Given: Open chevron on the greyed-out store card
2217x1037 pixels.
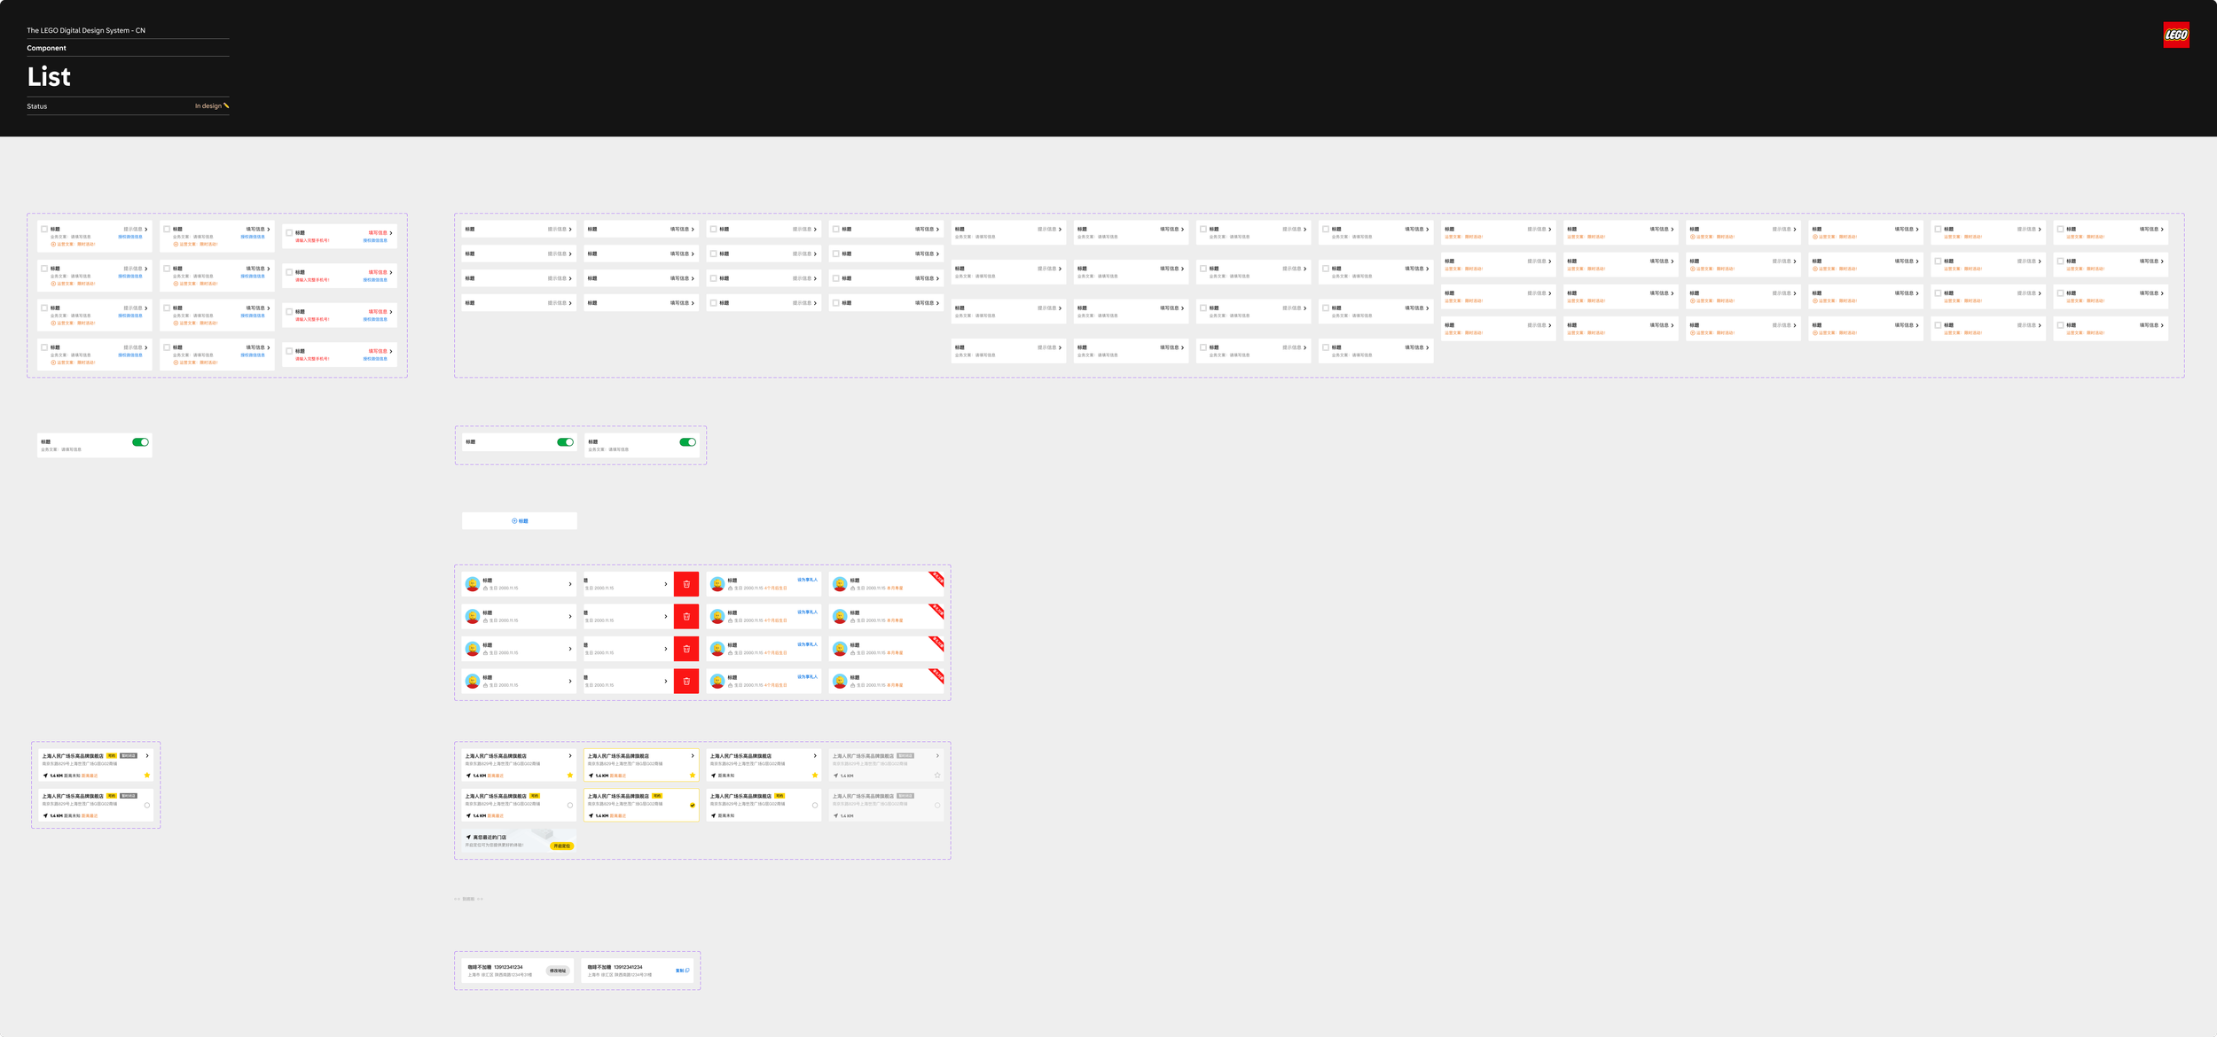Looking at the screenshot, I should click(x=937, y=756).
